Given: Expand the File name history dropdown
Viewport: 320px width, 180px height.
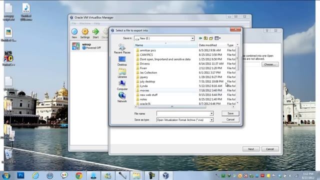Looking at the screenshot, I should point(211,113).
